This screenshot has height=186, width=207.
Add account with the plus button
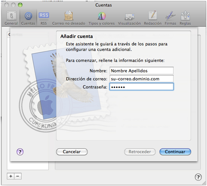(x=11, y=176)
